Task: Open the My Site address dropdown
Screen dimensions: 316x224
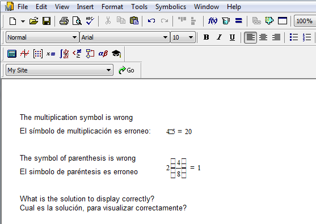Action: click(60, 70)
